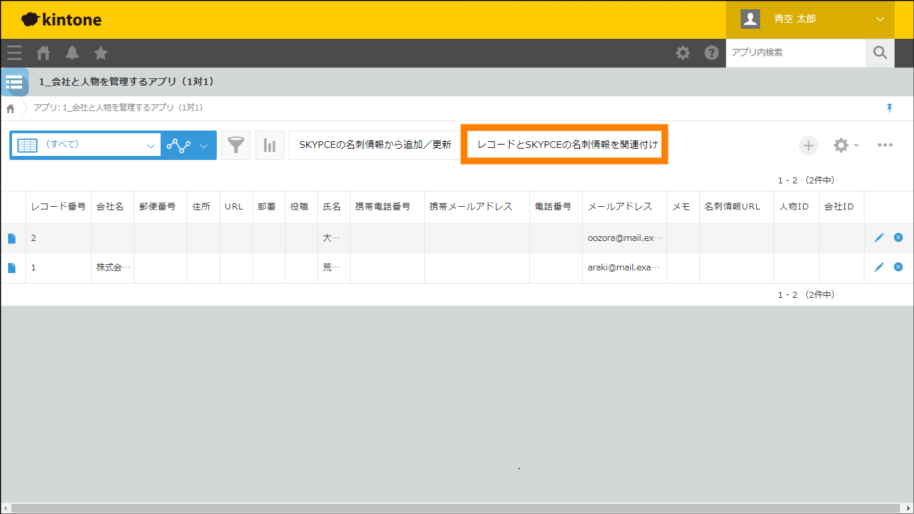Expand the graph selector dropdown
Viewport: 914px width, 514px height.
coord(189,145)
